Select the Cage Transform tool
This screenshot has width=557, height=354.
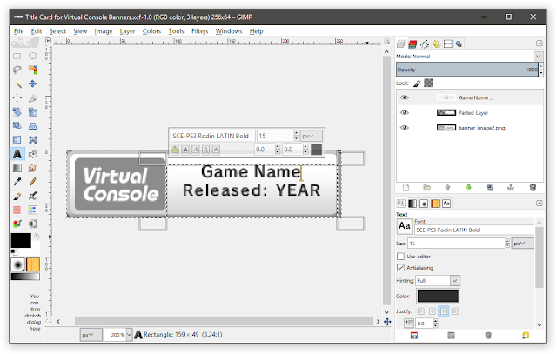(33, 140)
